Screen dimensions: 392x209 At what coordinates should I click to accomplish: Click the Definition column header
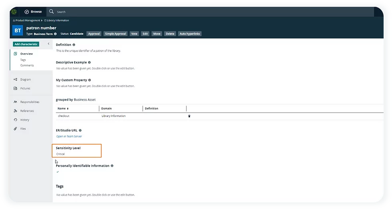(x=152, y=109)
